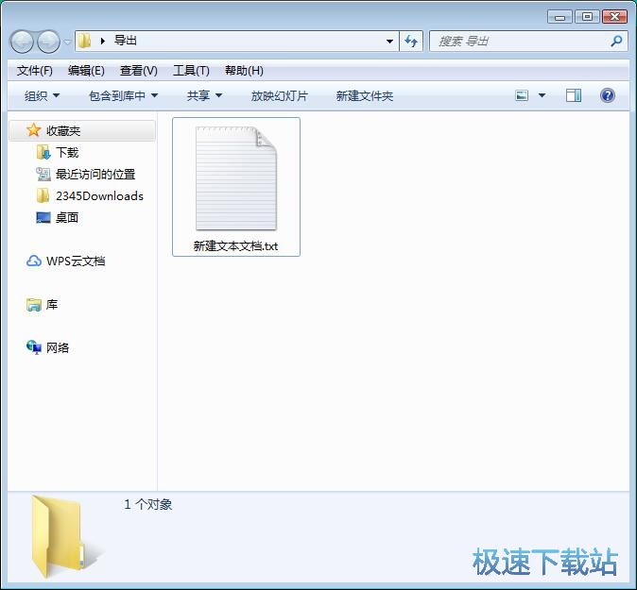
Task: Click the 新建文件夹 button
Action: (x=365, y=95)
